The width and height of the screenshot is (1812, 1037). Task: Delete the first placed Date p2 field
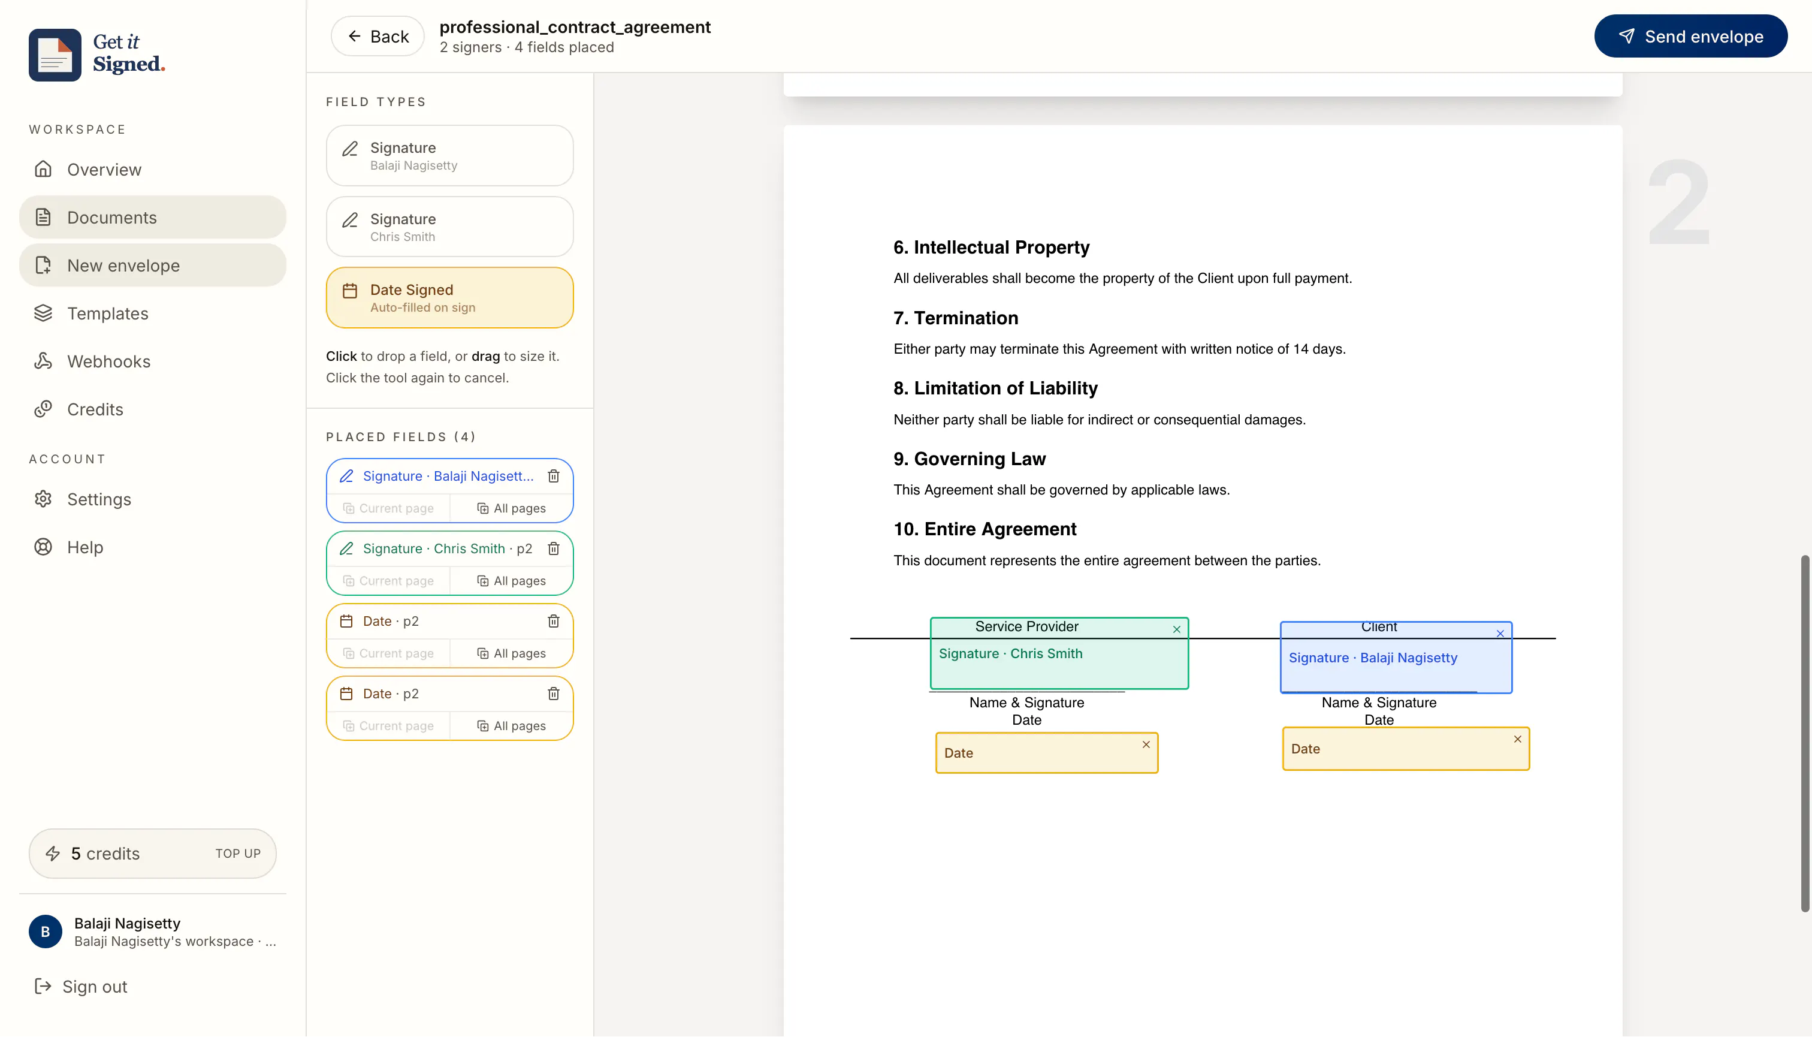tap(553, 621)
